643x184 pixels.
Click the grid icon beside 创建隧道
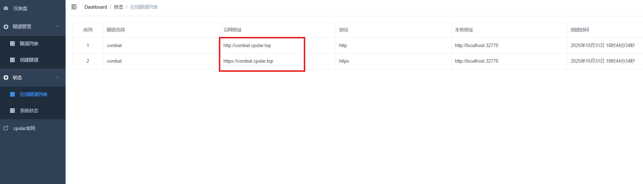12,60
